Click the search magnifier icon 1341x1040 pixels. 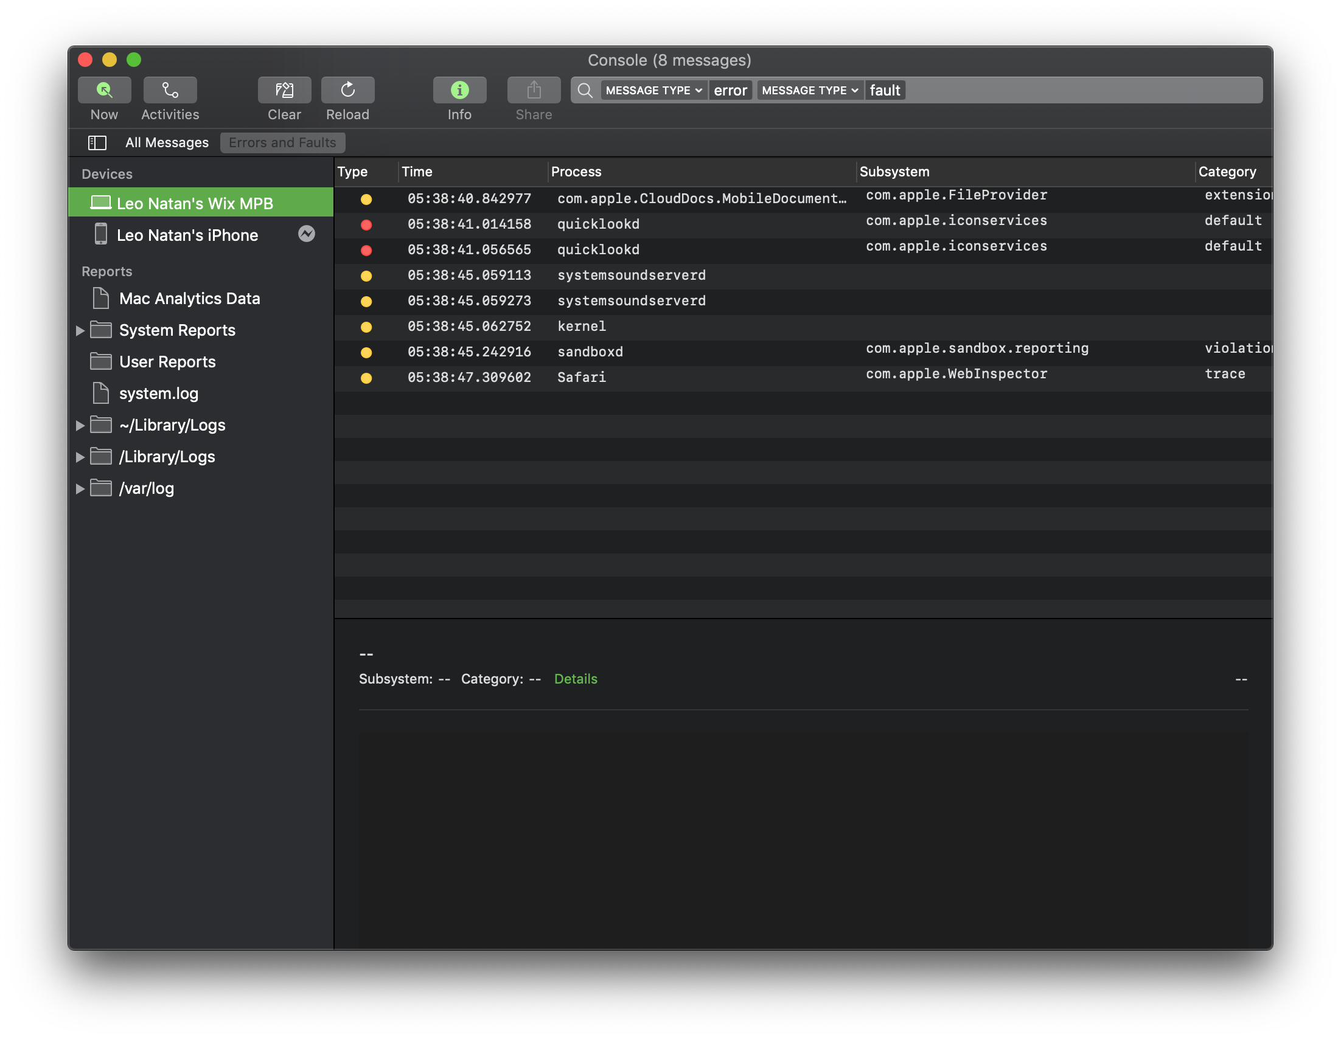[x=585, y=90]
